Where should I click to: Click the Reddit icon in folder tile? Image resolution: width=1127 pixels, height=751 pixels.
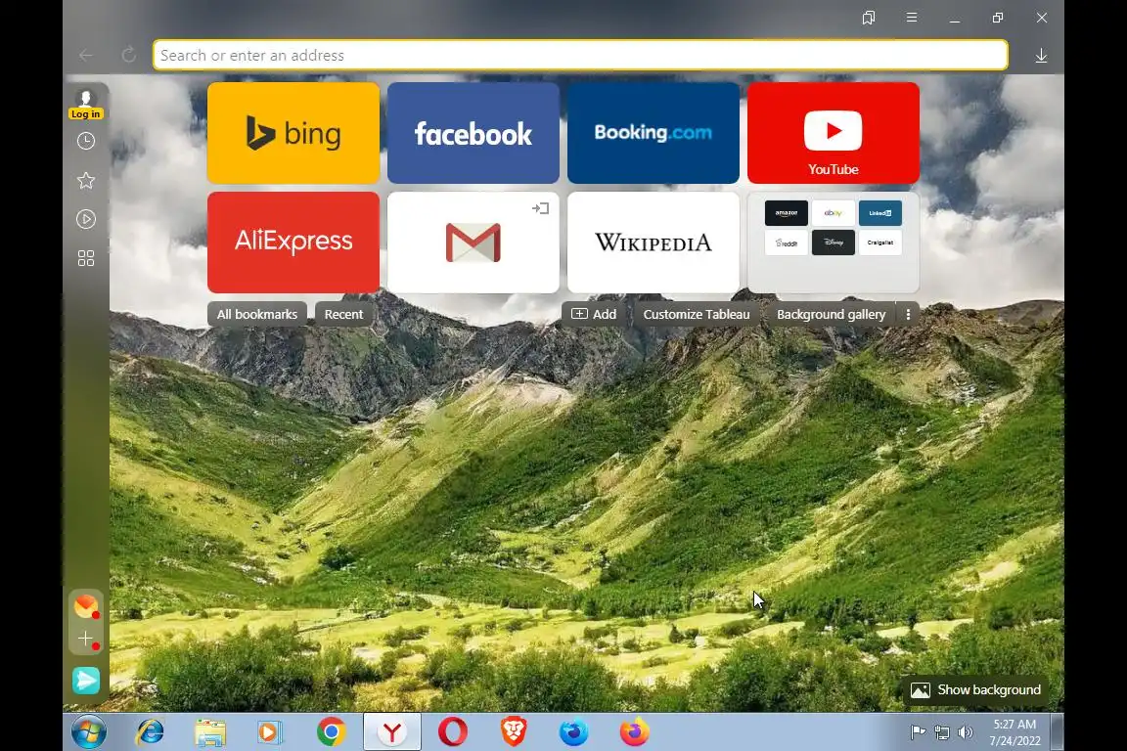tap(787, 243)
